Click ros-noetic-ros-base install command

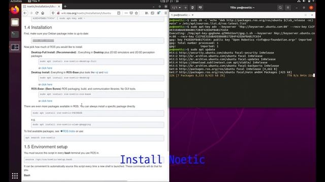(x=101, y=95)
